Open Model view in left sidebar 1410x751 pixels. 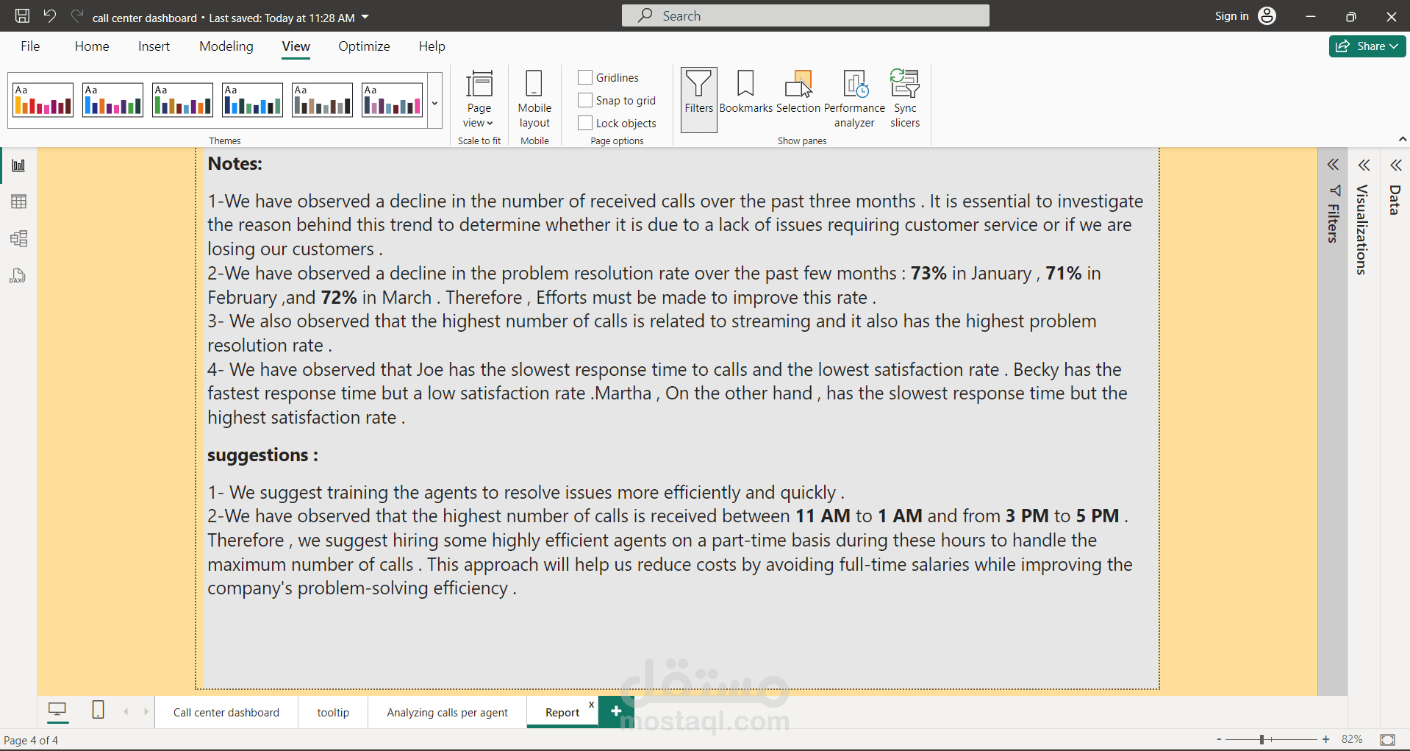(19, 238)
